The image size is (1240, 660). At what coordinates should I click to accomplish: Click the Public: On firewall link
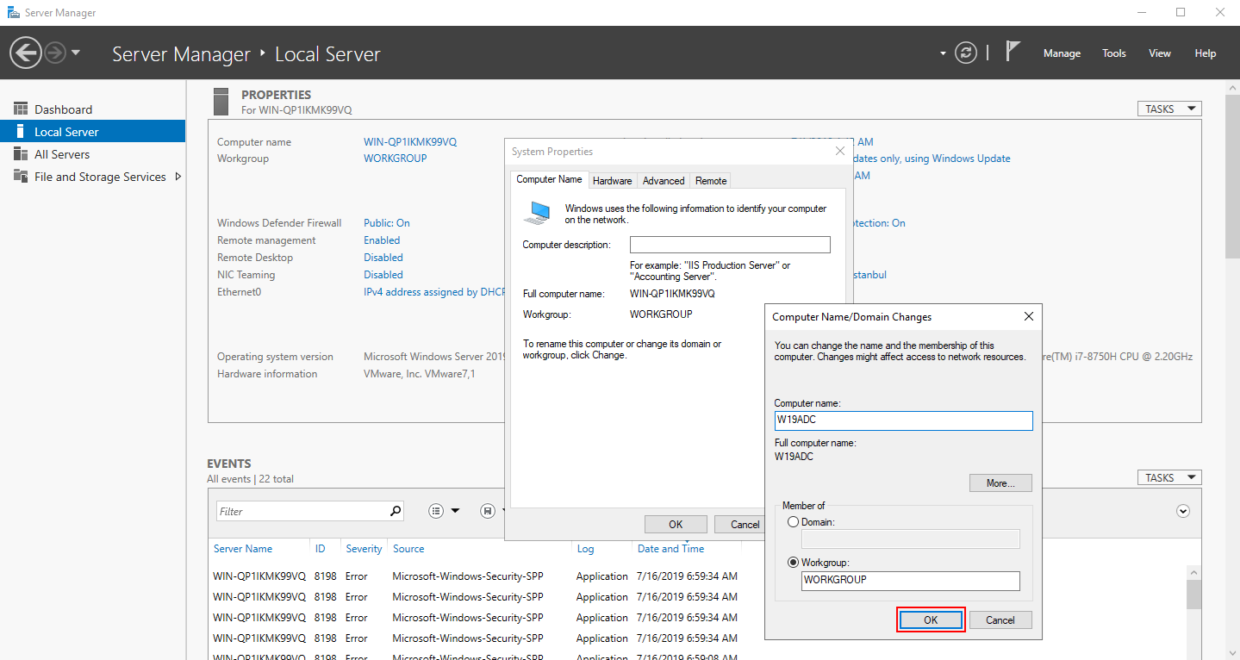(x=387, y=223)
